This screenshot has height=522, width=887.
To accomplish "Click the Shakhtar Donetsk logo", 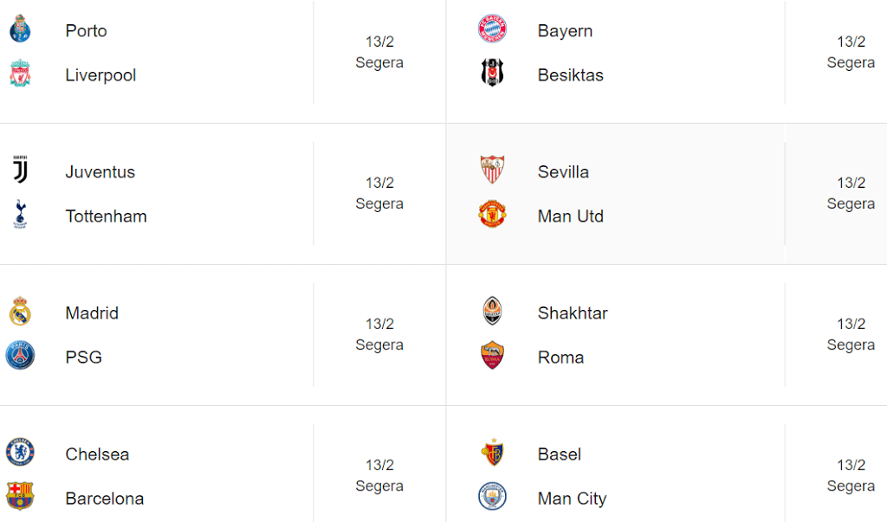I will click(x=491, y=313).
